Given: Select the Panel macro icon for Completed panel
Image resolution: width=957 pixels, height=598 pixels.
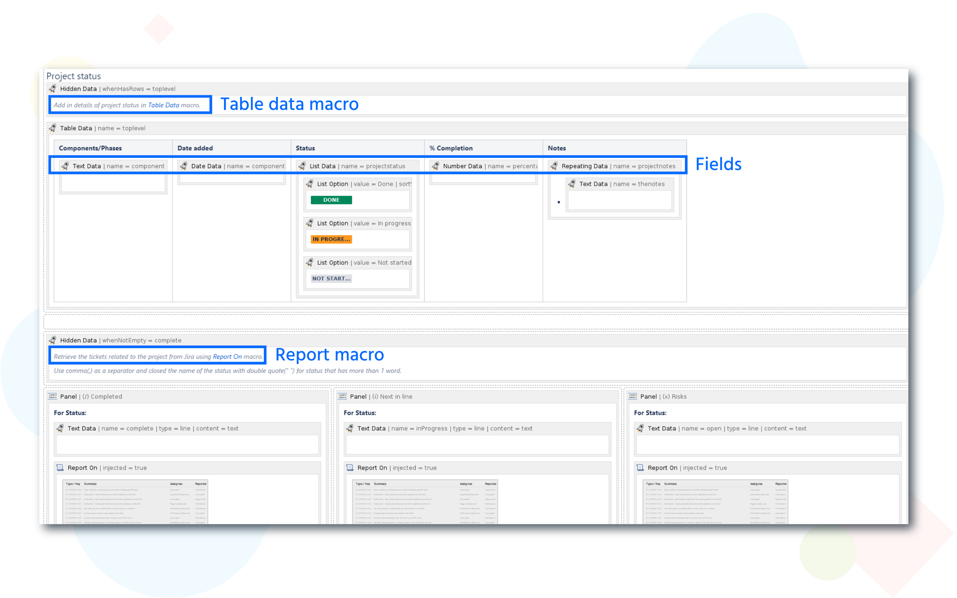Looking at the screenshot, I should 52,396.
